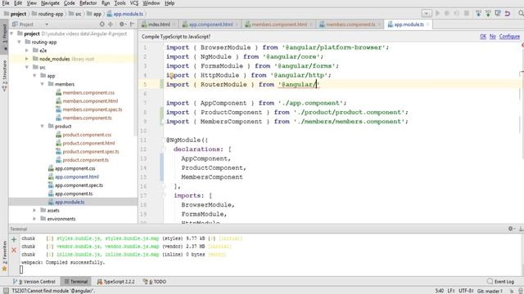
Task: Expand the environments folder
Action: 34,219
